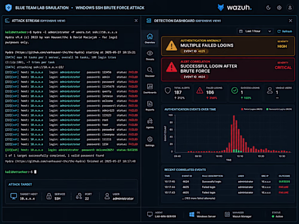Click the hydra SUCCESS result line
The height and width of the screenshot is (224, 299).
click(x=71, y=150)
